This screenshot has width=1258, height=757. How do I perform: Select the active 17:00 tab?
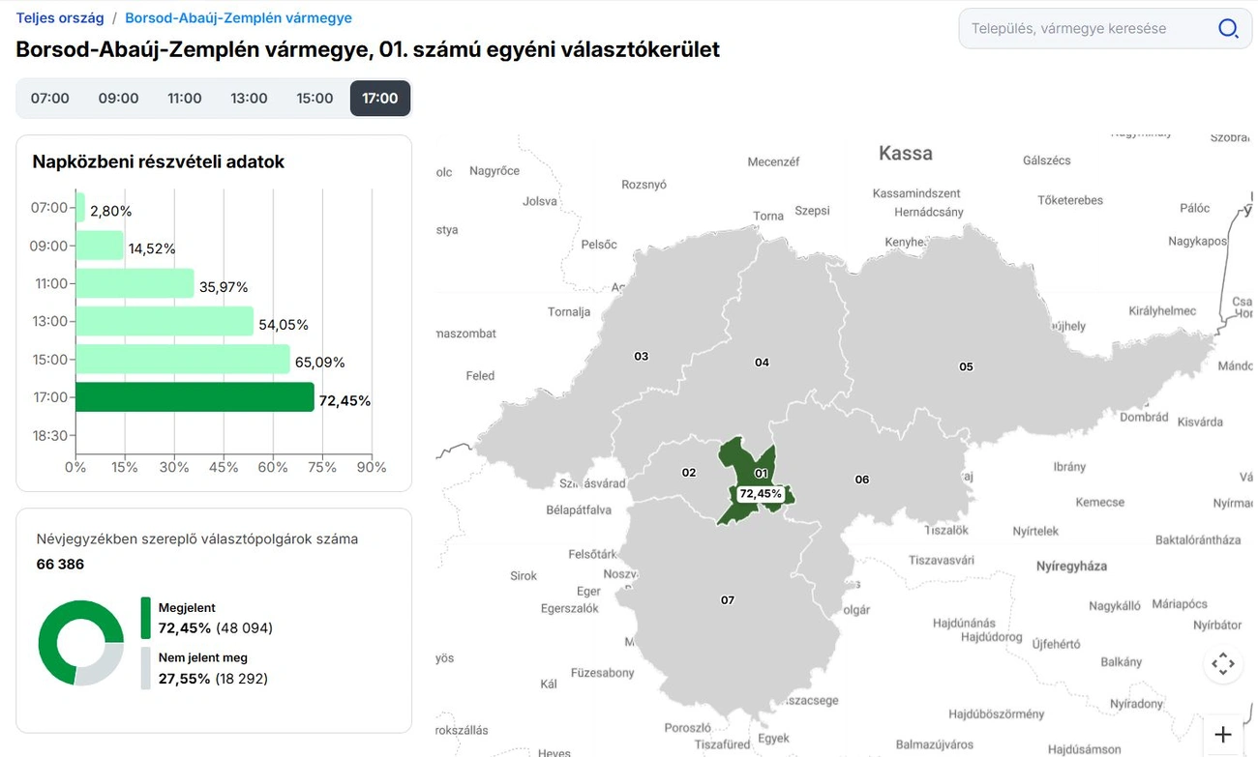tap(380, 98)
